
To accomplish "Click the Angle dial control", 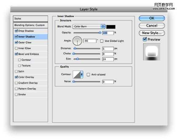I will [77, 41].
